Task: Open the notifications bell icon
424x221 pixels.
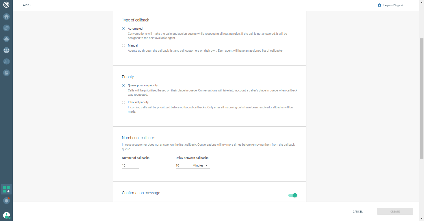Action: (x=6, y=200)
